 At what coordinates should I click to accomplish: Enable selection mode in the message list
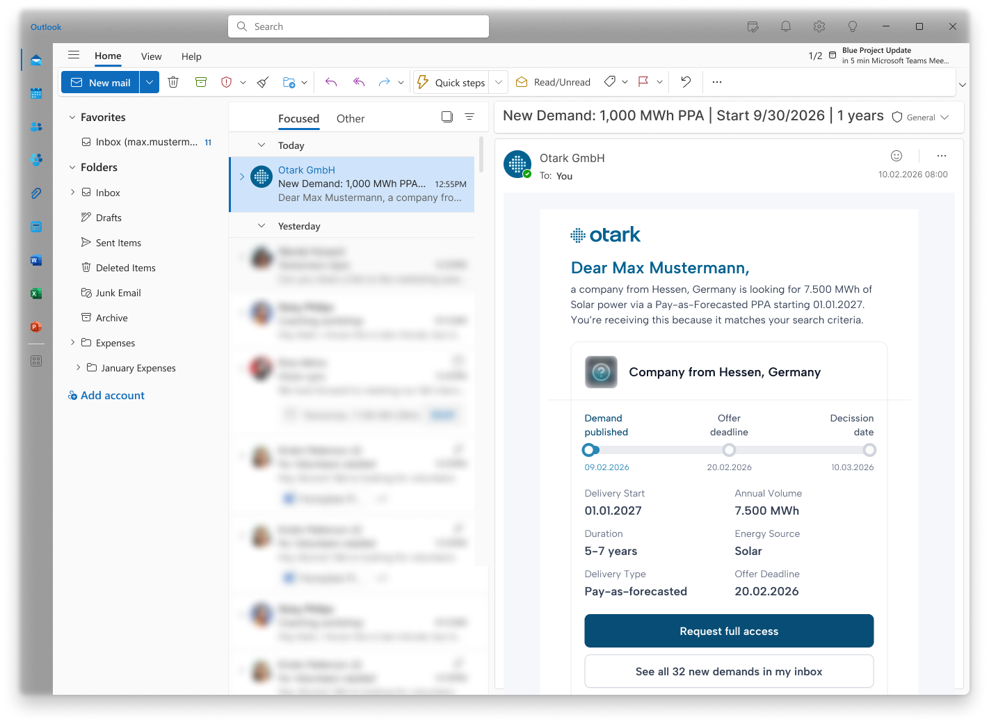click(x=447, y=116)
